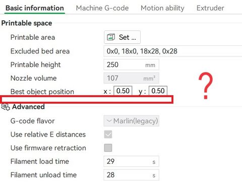Click the printable area bed icon

[111, 37]
